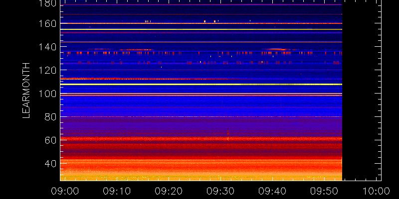Click the 09:10 time axis label
The width and height of the screenshot is (399, 199).
(x=117, y=191)
